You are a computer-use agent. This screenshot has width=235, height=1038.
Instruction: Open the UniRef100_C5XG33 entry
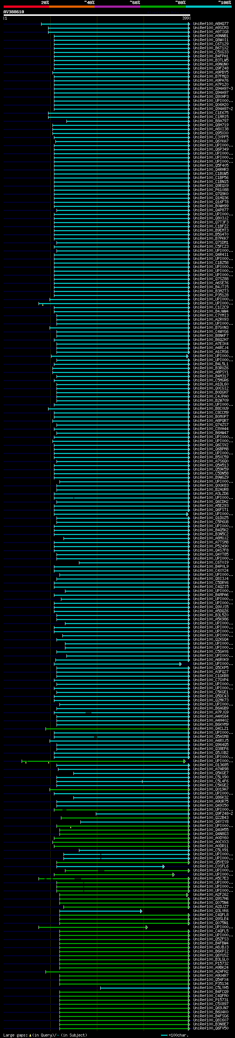(x=210, y=52)
